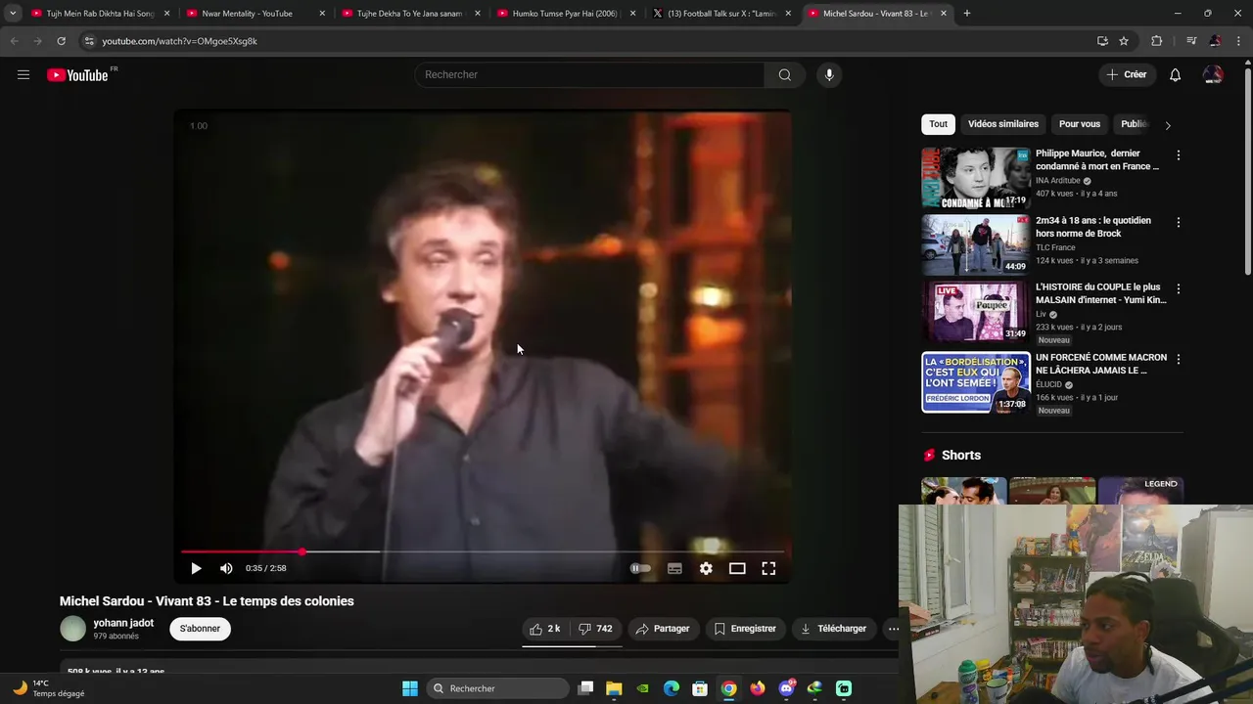Start voice search with the microphone
This screenshot has height=704, width=1253.
click(829, 75)
